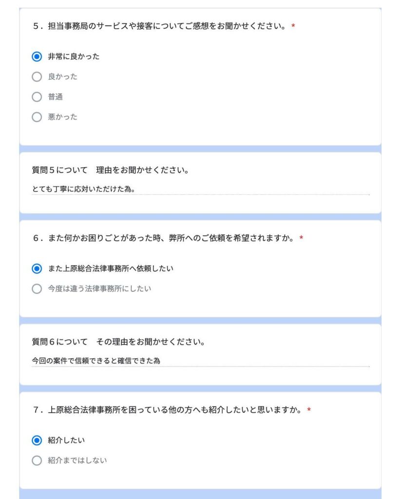Pick the 悪かった radio option

(x=37, y=117)
